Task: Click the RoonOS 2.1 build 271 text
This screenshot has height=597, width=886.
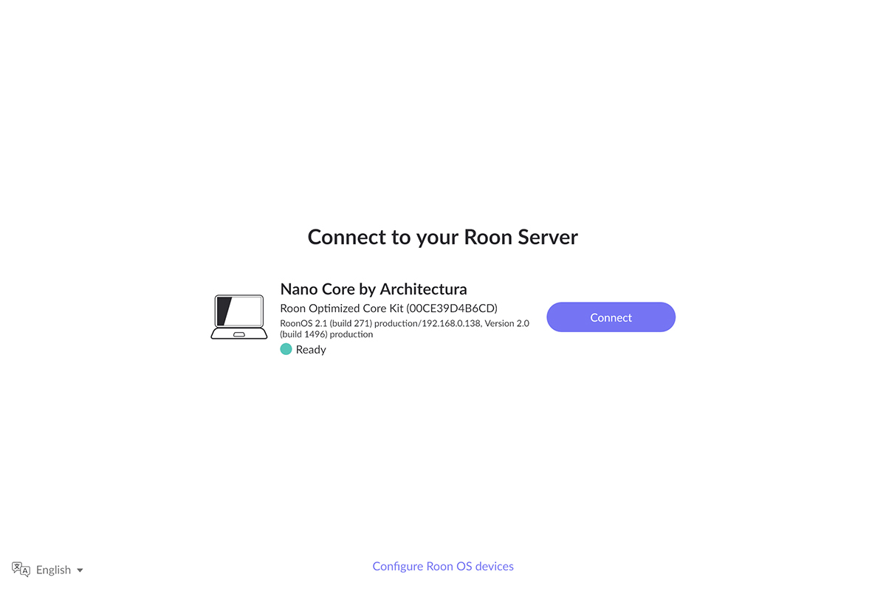Action: (x=326, y=323)
